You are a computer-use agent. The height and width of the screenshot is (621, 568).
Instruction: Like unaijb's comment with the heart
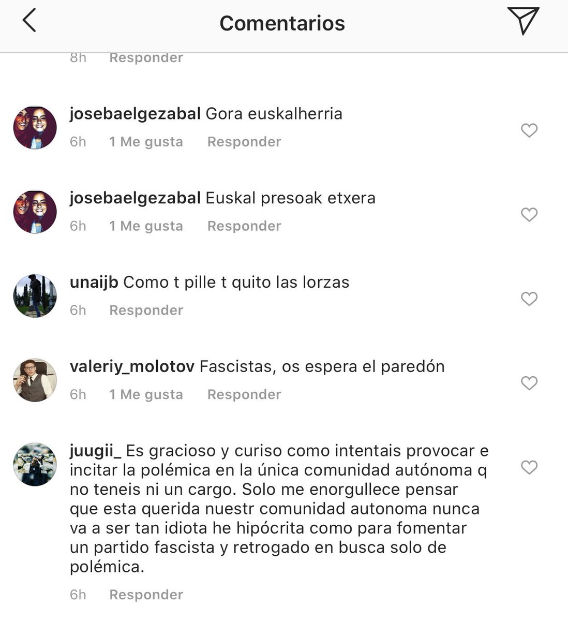[x=529, y=299]
